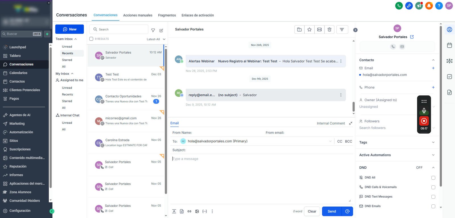Switch to Internal Comment tab
455x218 pixels.
[x=331, y=123]
